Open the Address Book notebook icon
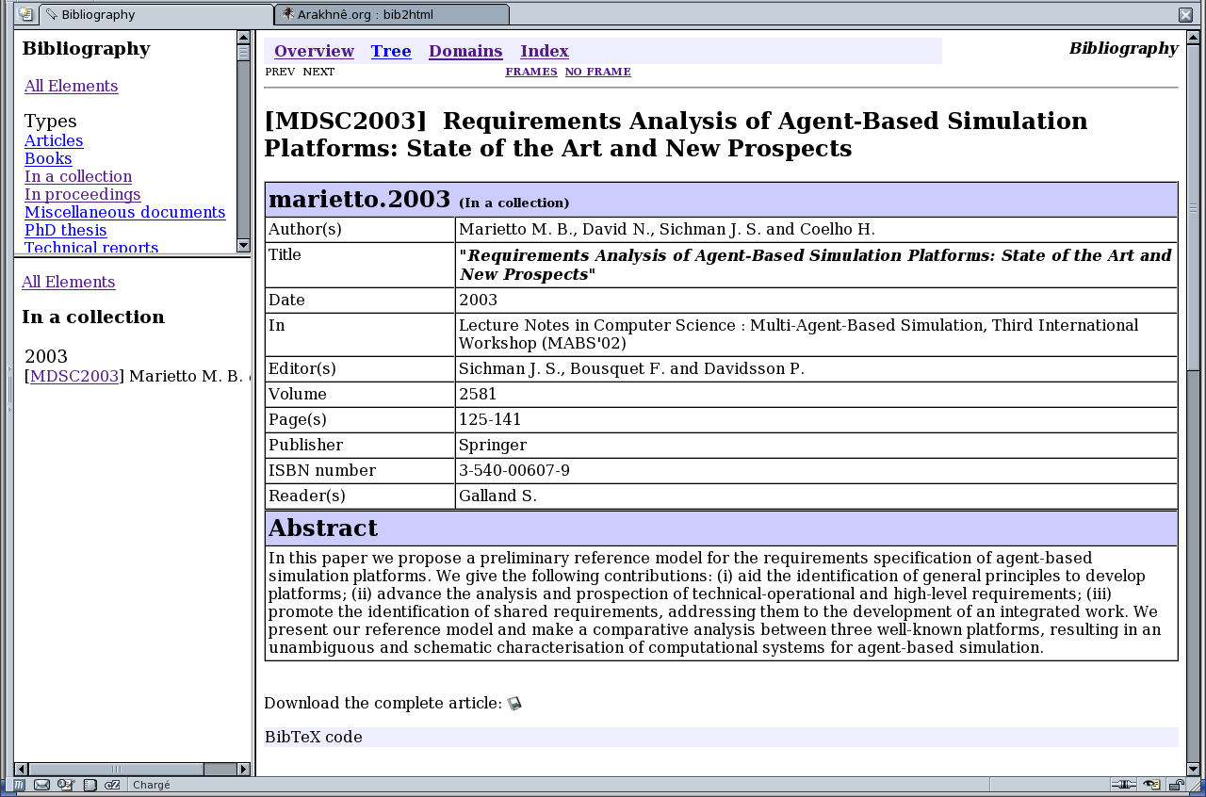Screen dimensions: 1206x797 (90, 785)
